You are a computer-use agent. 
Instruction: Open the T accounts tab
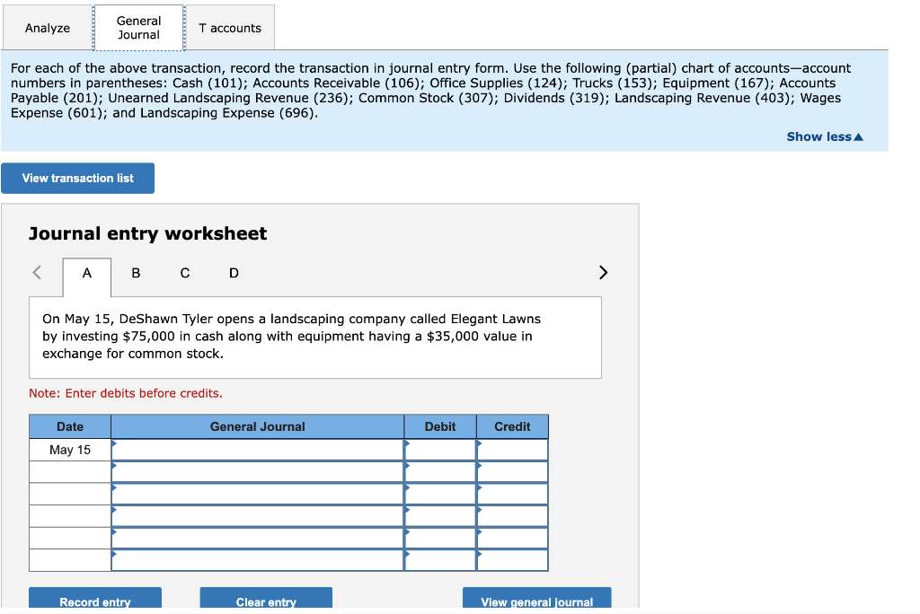click(x=229, y=28)
